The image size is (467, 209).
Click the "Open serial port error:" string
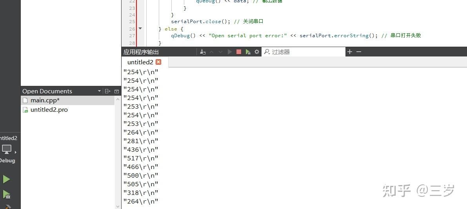click(248, 35)
